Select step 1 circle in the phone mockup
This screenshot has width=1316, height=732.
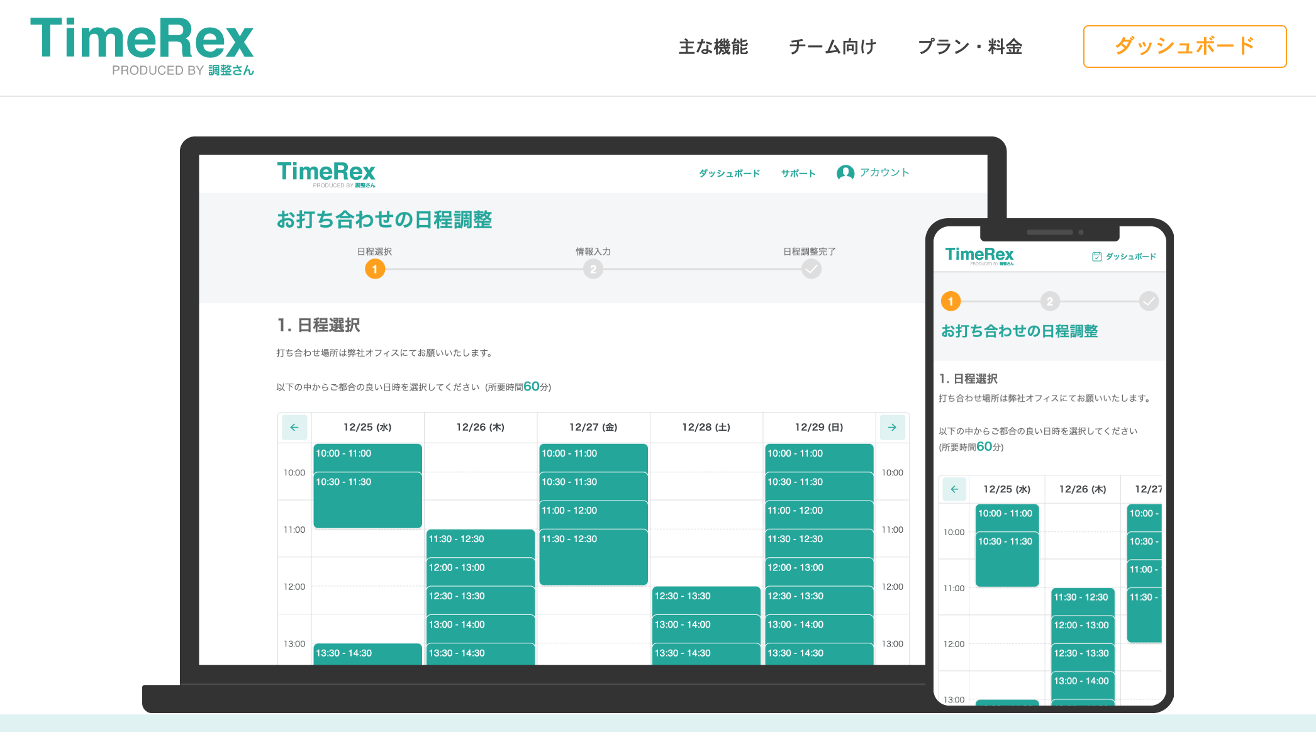[x=951, y=301]
